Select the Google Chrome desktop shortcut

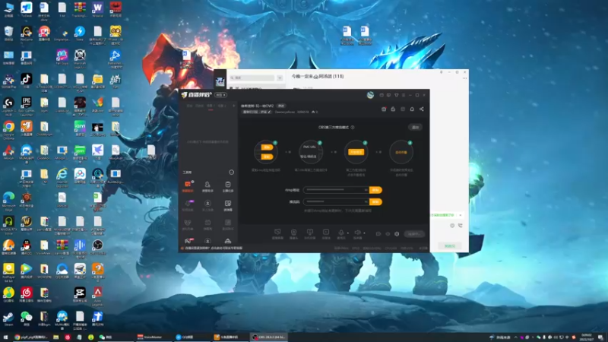coord(8,130)
